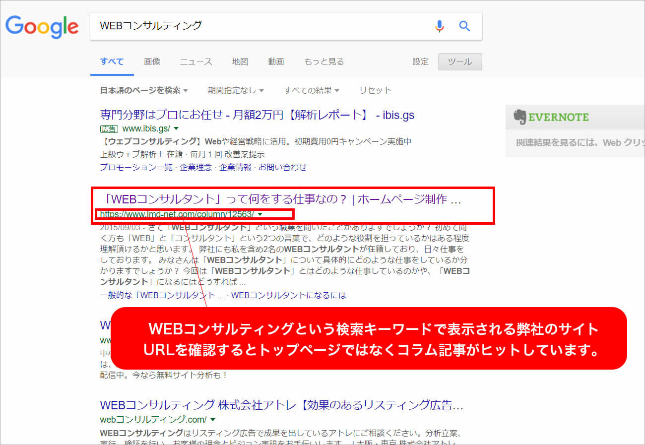The image size is (645, 445).
Task: Click the 関連結果を見るには Evernote text
Action: pos(580,142)
